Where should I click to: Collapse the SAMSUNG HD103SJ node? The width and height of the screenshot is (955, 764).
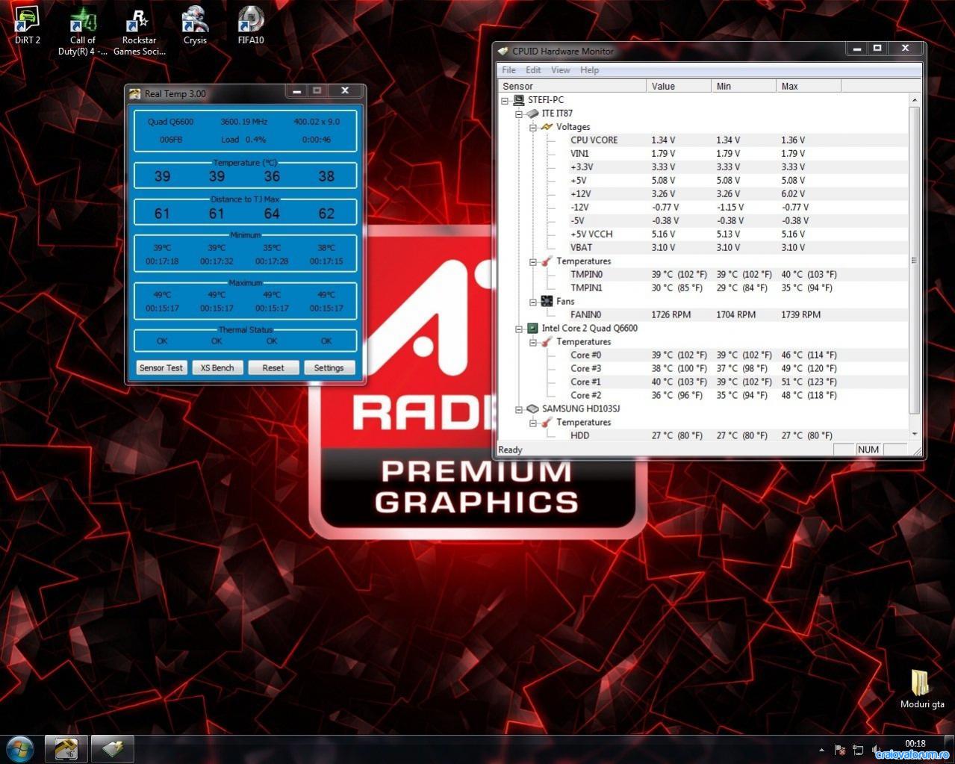pyautogui.click(x=519, y=409)
